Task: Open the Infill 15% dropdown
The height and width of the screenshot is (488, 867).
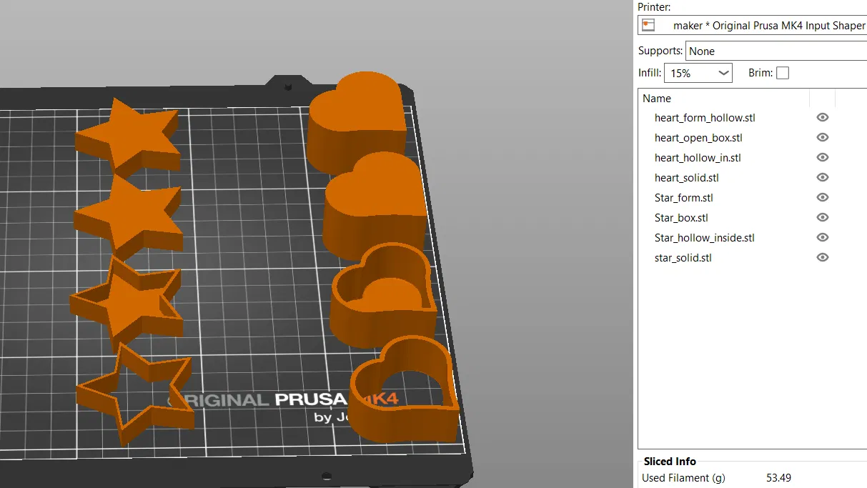Action: (698, 73)
